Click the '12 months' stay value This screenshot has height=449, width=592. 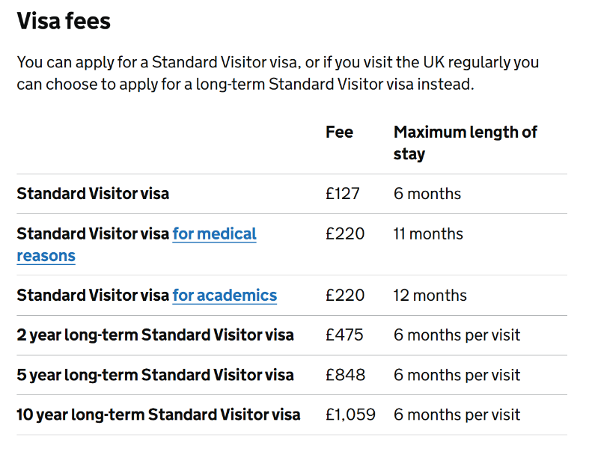430,296
